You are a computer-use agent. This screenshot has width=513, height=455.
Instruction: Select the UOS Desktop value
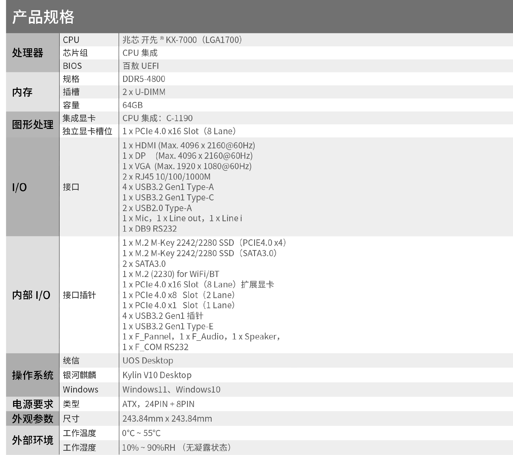pyautogui.click(x=148, y=361)
